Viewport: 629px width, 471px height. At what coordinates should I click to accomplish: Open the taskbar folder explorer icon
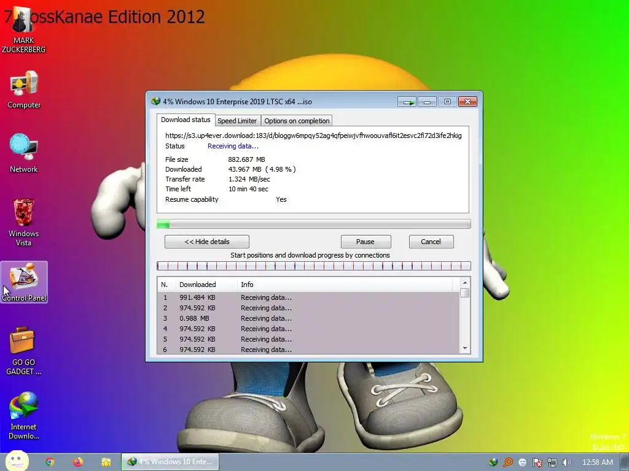pyautogui.click(x=106, y=462)
